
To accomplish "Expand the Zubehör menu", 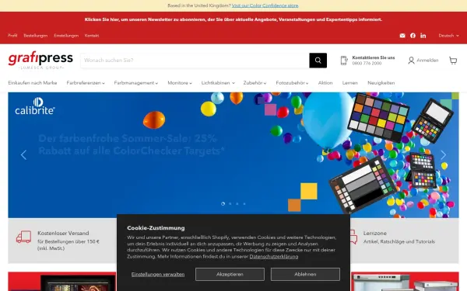I will coord(255,83).
